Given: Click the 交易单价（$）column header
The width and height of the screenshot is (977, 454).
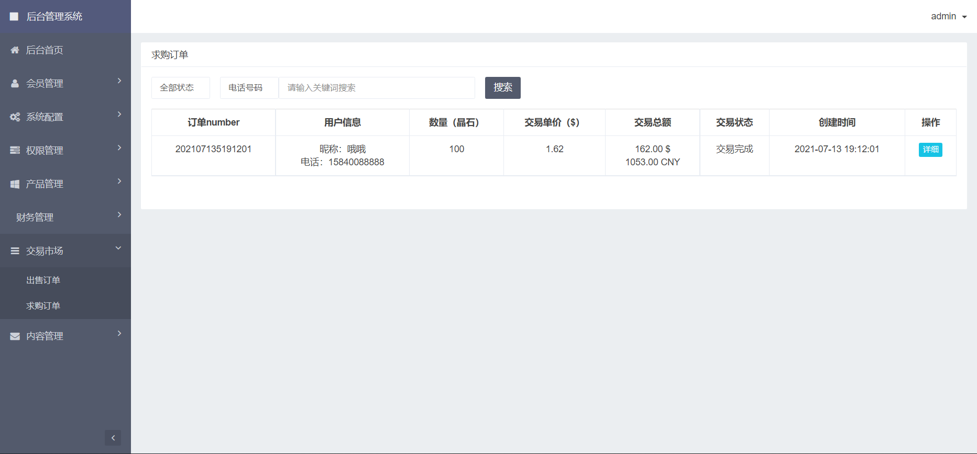Looking at the screenshot, I should tap(554, 122).
